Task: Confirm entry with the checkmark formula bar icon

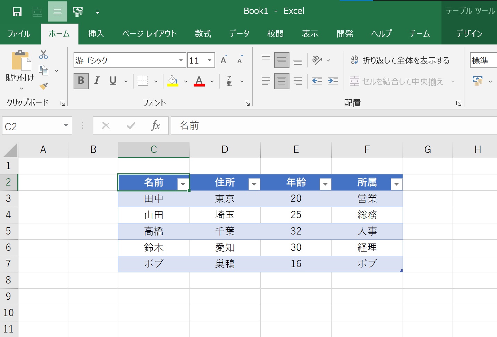Action: [131, 126]
